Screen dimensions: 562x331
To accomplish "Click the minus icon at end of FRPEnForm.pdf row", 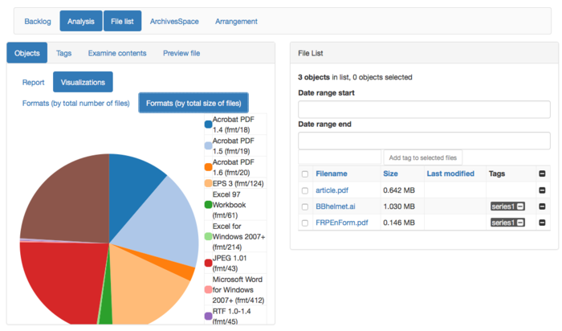I will pyautogui.click(x=542, y=223).
